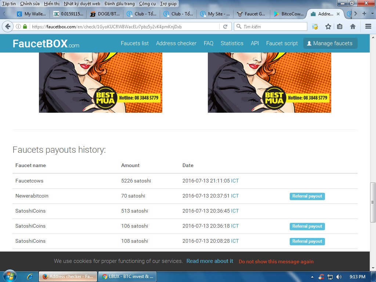This screenshot has width=376, height=282.
Task: Go back using the browser back arrow
Action: (x=8, y=26)
